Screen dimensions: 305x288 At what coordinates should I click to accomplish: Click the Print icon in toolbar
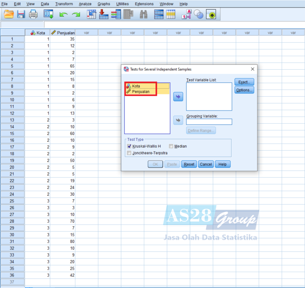[33, 14]
